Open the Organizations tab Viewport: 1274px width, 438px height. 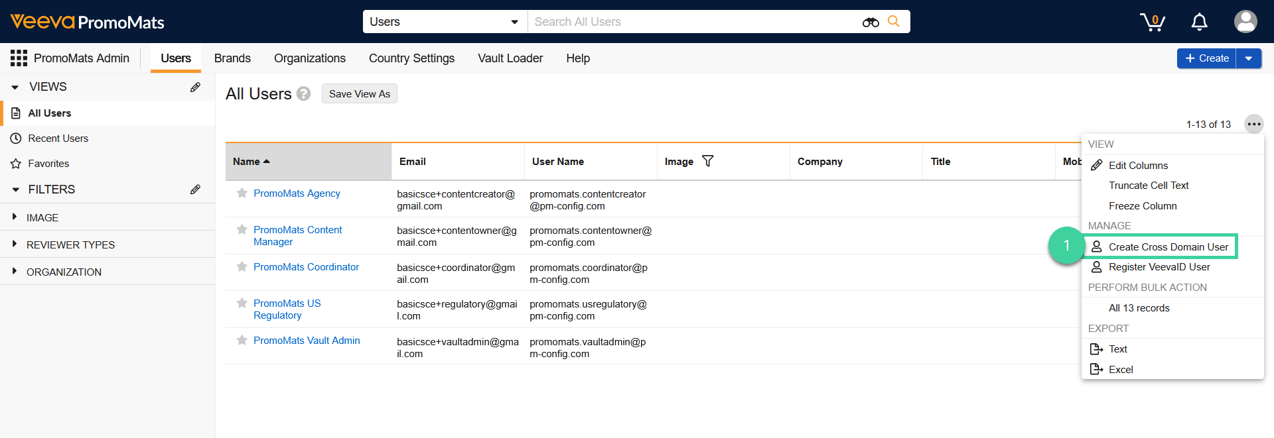coord(310,58)
